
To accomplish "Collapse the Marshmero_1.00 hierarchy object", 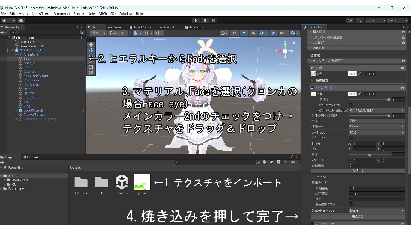I will click(x=12, y=50).
